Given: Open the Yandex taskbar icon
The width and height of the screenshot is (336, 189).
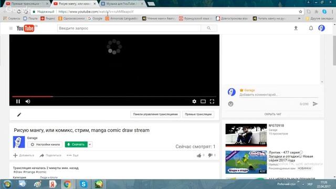Looking at the screenshot, I should (52, 184).
